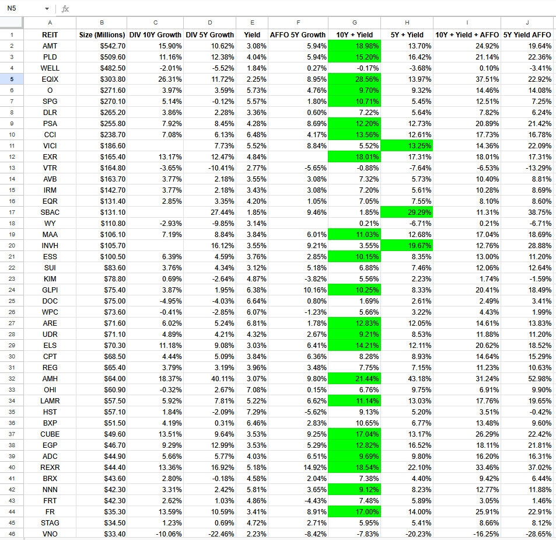Select the green 28.56% cell for EQIX
This screenshot has width=556, height=540.
pos(355,79)
